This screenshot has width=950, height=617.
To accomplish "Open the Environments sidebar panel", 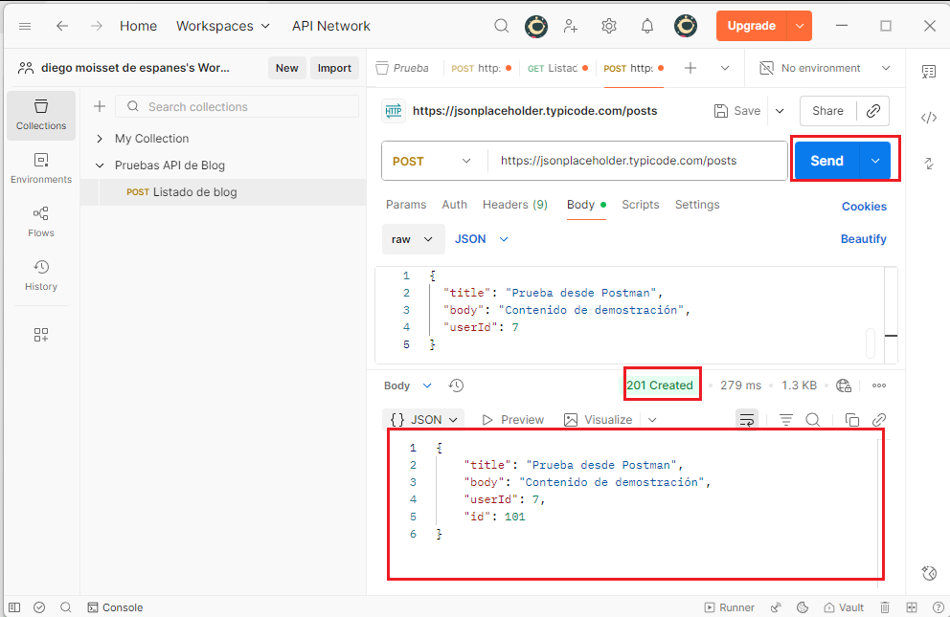I will pos(41,168).
